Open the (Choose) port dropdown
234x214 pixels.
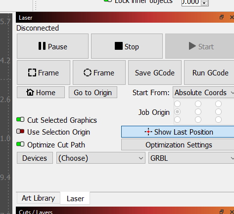point(101,158)
